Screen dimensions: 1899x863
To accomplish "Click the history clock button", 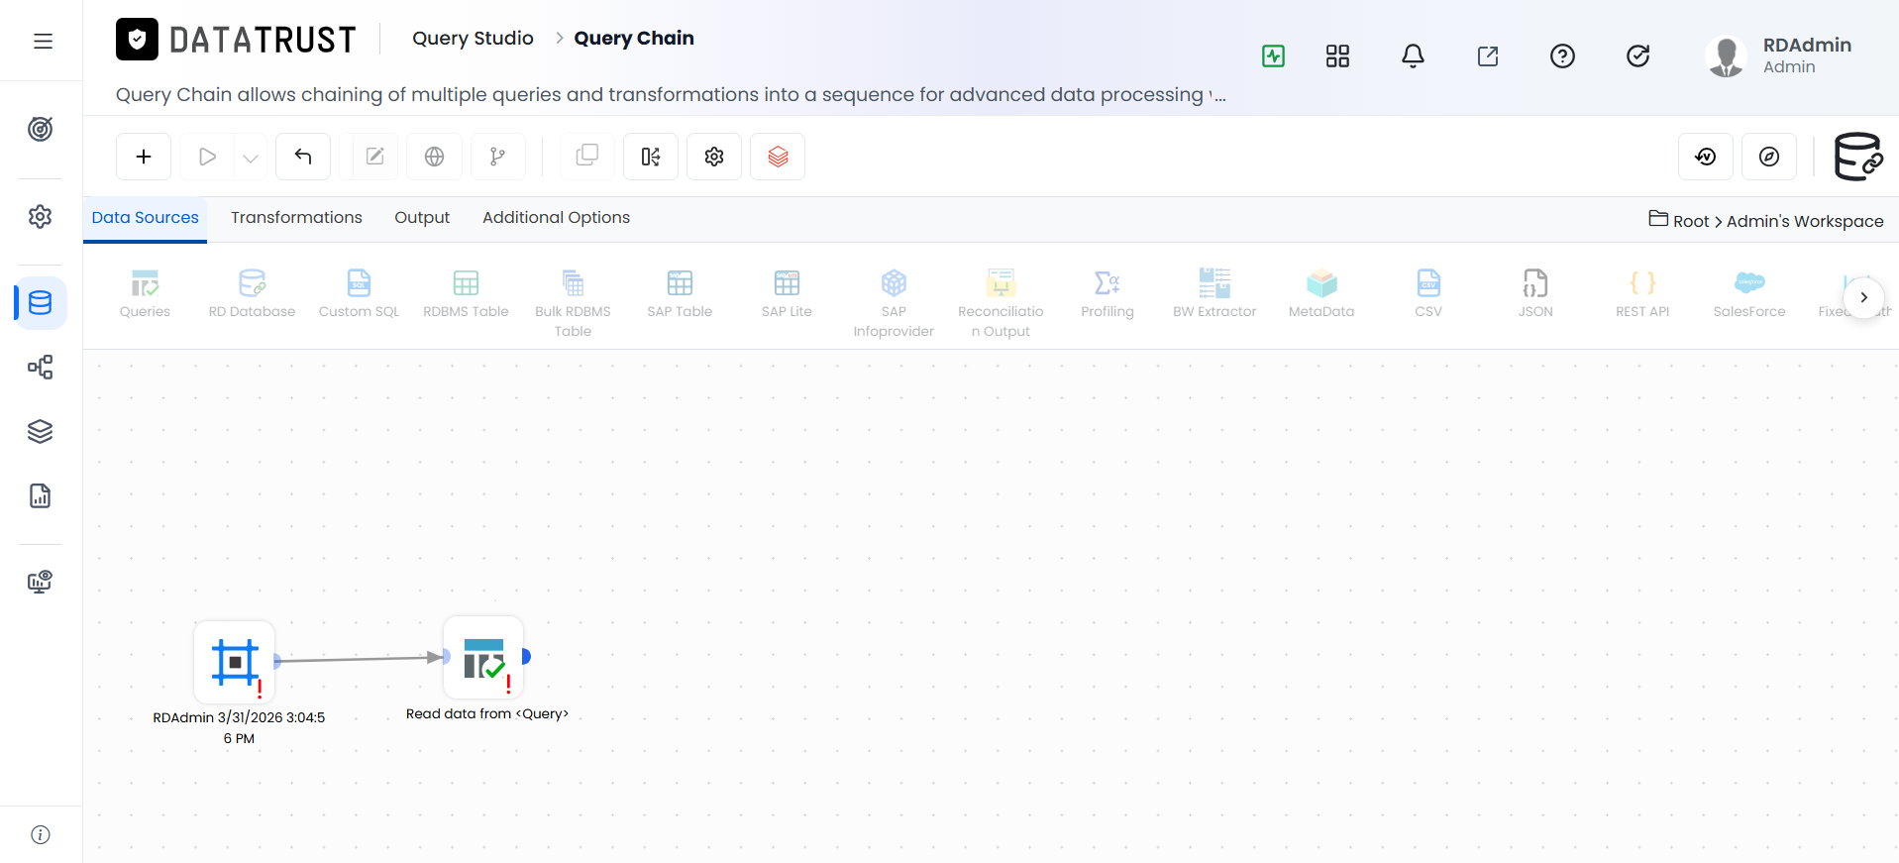I will (x=1706, y=157).
